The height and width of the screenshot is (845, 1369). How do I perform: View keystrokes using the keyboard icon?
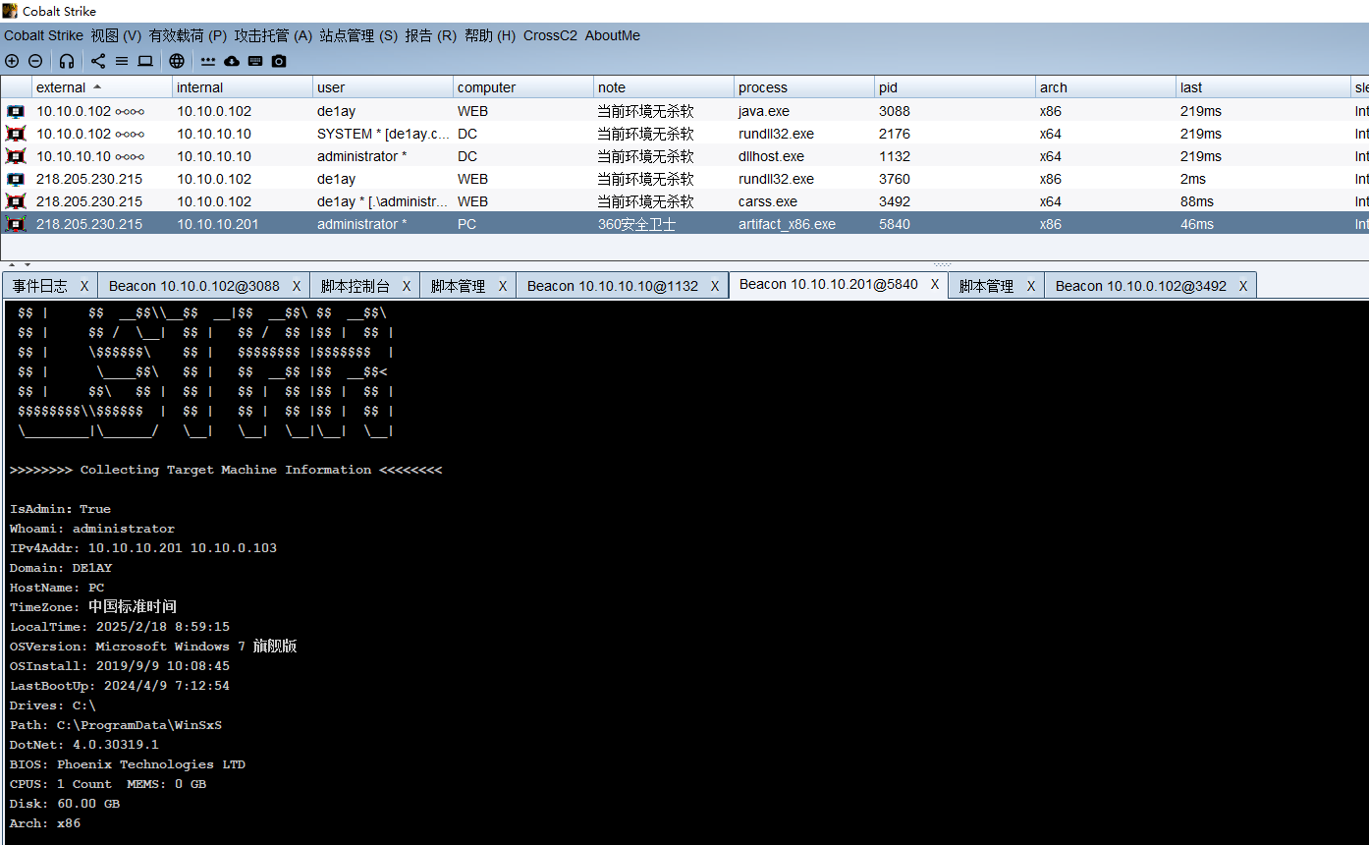[x=255, y=61]
